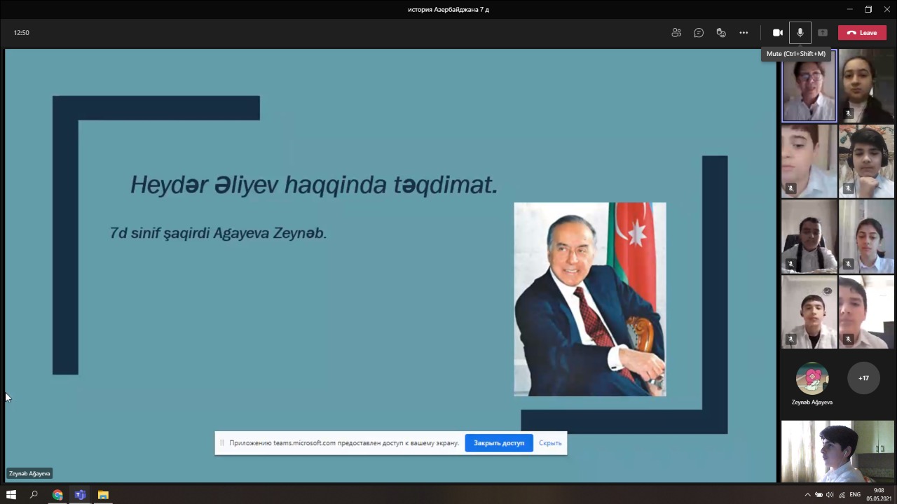Screen dimensions: 897x504
Task: Click the subtitle 7d sinif şaqirdi Agayeva Zeynəb
Action: coord(218,233)
